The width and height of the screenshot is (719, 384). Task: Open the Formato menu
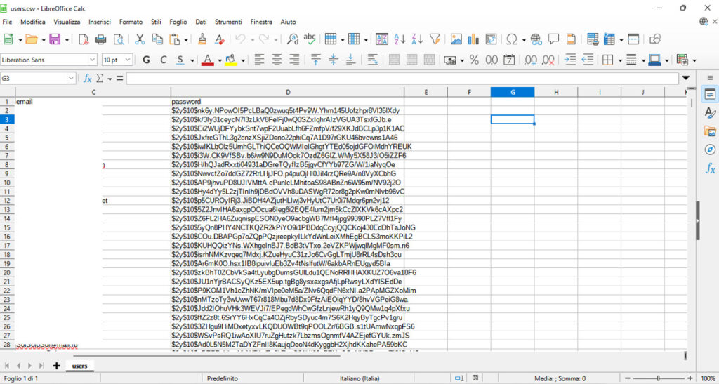coord(131,22)
